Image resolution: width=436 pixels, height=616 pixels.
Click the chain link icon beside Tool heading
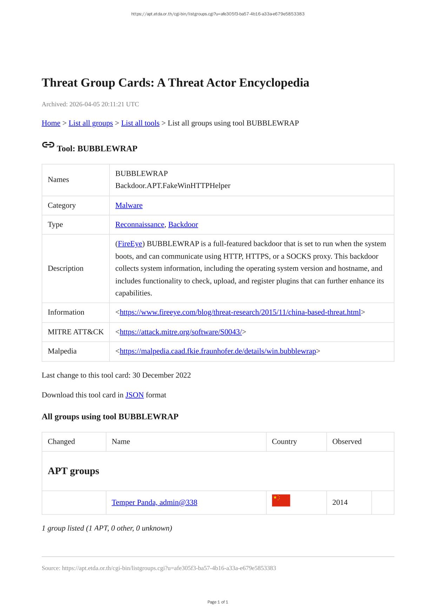point(48,145)
